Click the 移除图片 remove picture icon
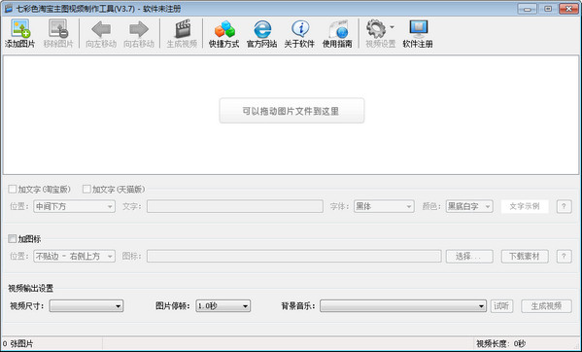Screen dimensions: 582x352 (x=58, y=29)
